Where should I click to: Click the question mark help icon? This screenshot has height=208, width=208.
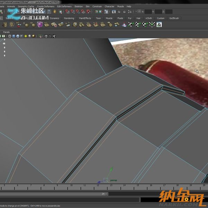(x=49, y=12)
